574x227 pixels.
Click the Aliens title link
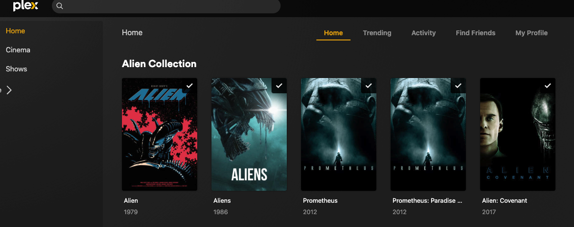[222, 201]
